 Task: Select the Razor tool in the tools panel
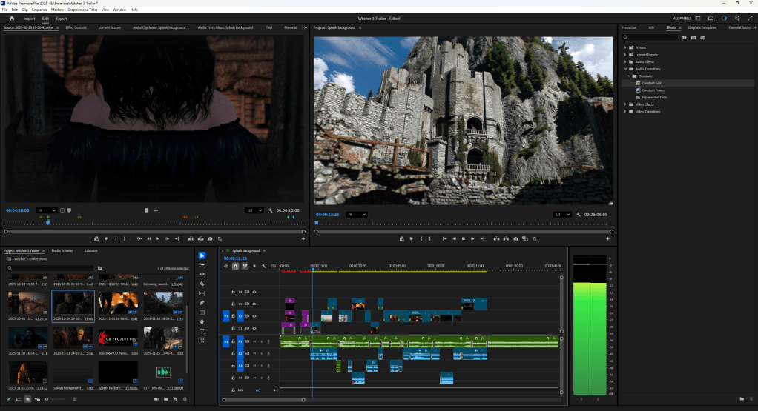coord(202,284)
